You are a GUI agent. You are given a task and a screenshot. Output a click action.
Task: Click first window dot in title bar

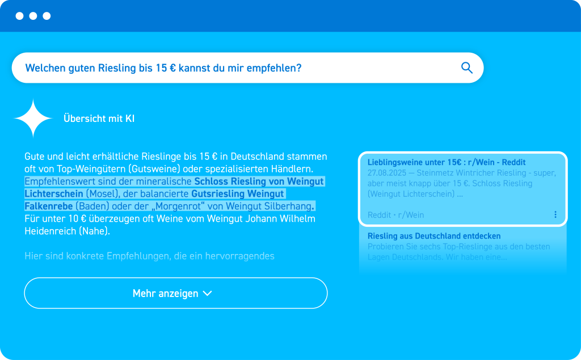coord(20,16)
